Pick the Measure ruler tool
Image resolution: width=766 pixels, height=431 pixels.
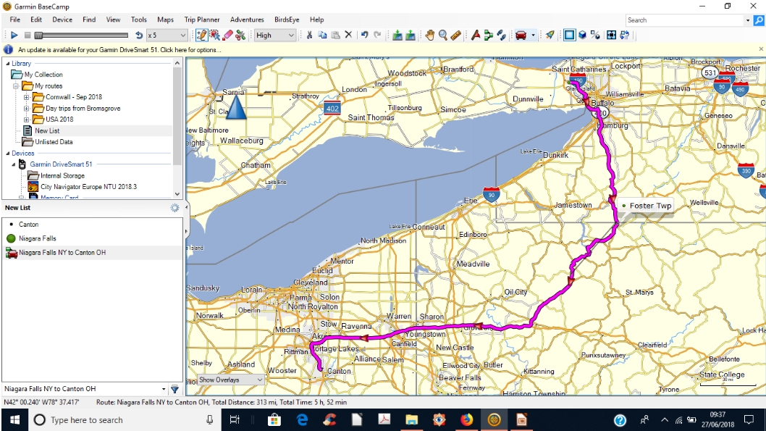coord(455,35)
